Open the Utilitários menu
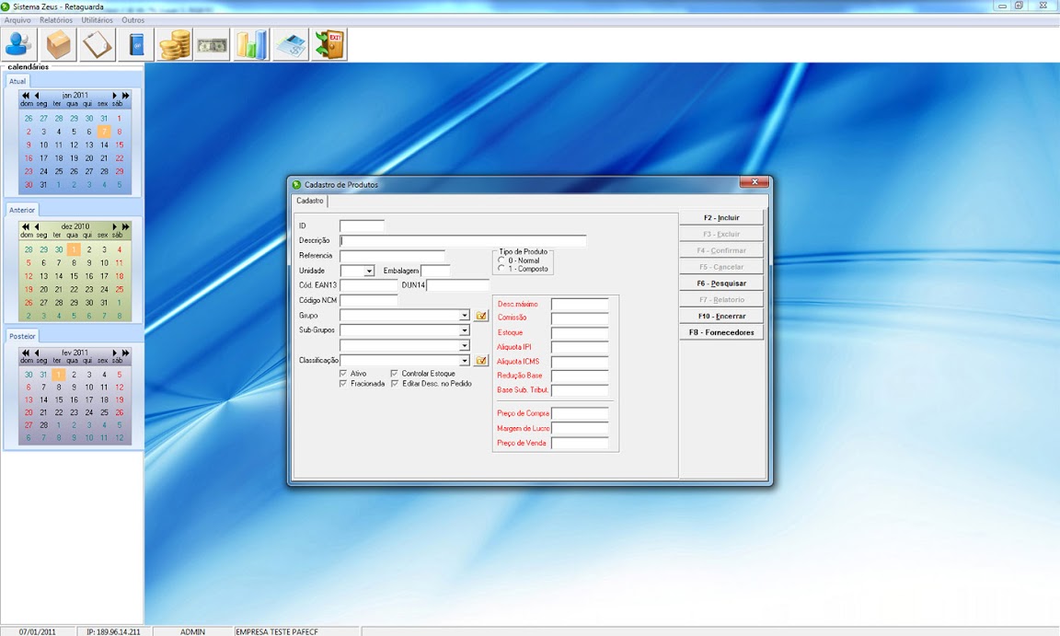 point(98,20)
